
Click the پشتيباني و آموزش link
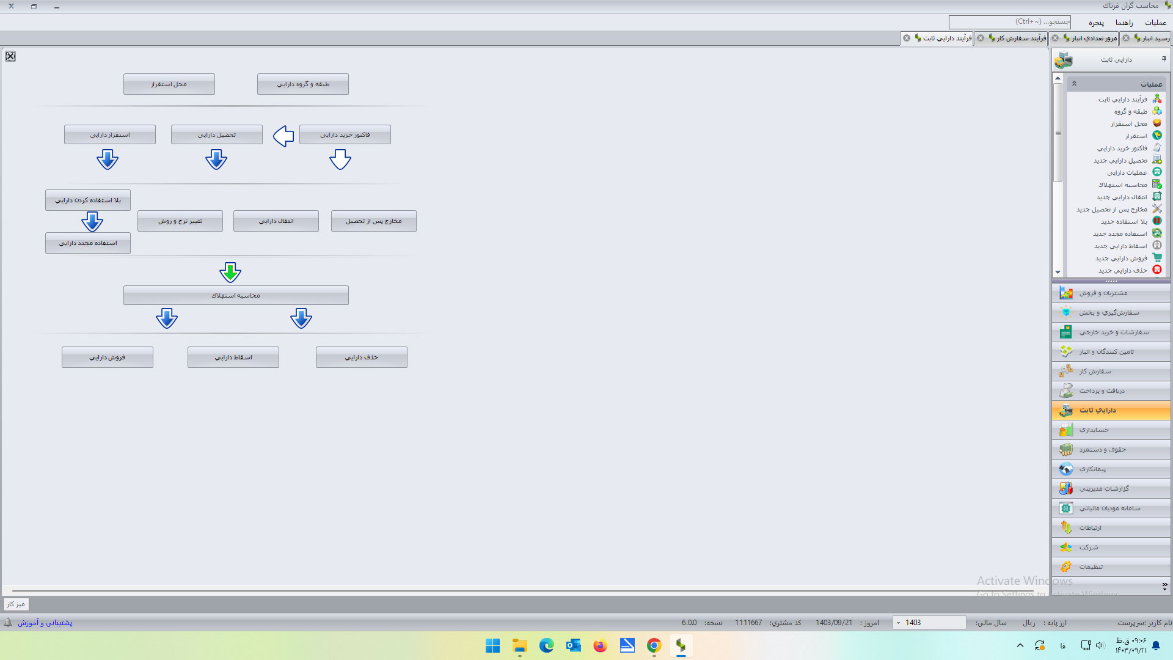click(45, 623)
